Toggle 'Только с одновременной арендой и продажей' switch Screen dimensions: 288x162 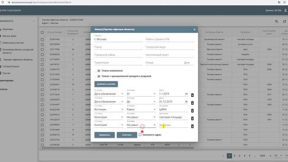[x=98, y=76]
